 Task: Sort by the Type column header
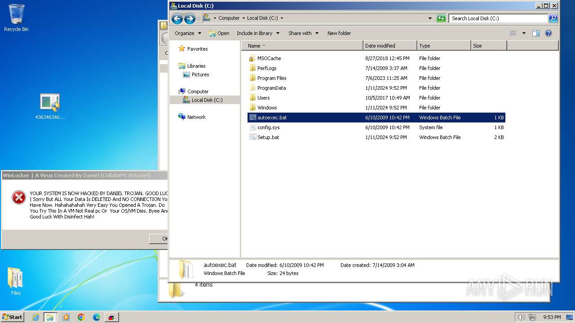pyautogui.click(x=444, y=46)
